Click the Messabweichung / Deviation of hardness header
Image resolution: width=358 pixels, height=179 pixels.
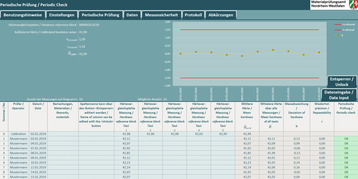click(297, 117)
